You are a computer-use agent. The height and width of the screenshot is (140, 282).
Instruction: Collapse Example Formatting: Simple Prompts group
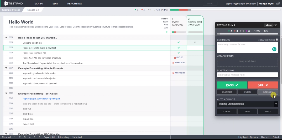tap(6, 68)
